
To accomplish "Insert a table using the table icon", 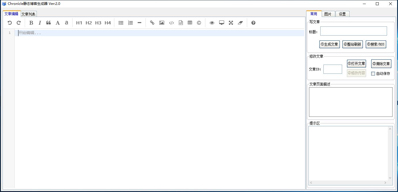I will [190, 23].
